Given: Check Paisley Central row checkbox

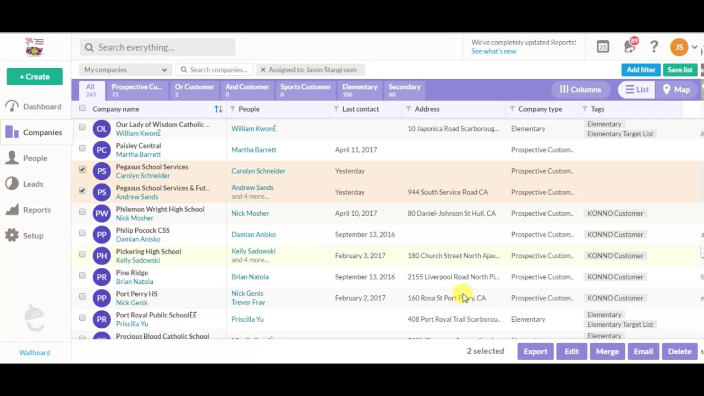Looking at the screenshot, I should pos(82,148).
